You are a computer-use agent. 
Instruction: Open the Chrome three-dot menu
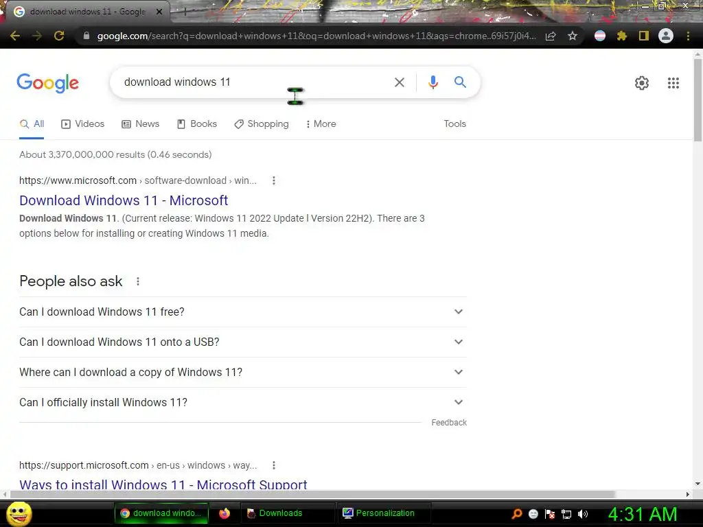tap(688, 36)
